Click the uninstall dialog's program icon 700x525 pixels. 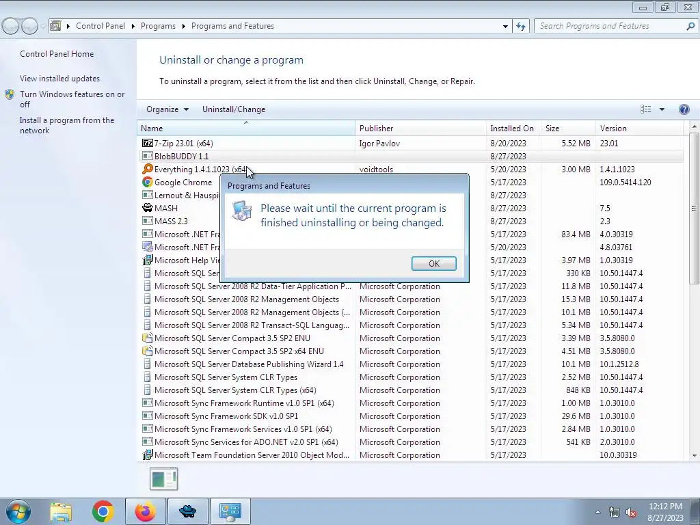tap(242, 211)
